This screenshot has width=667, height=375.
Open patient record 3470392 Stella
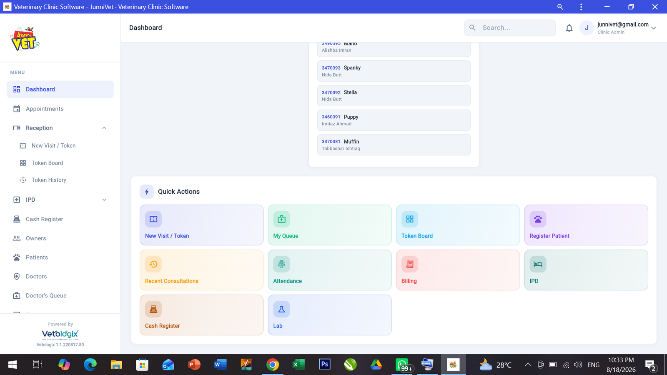click(394, 96)
